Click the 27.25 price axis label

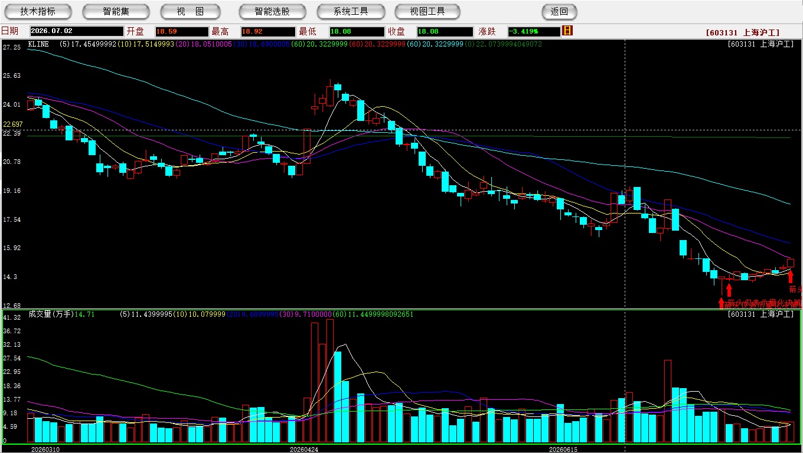(x=12, y=47)
